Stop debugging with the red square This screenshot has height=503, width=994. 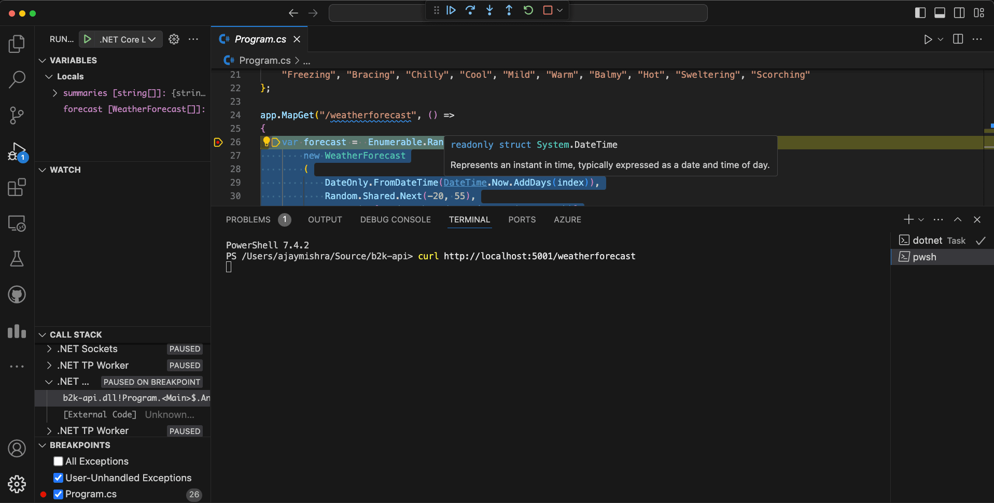tap(548, 10)
